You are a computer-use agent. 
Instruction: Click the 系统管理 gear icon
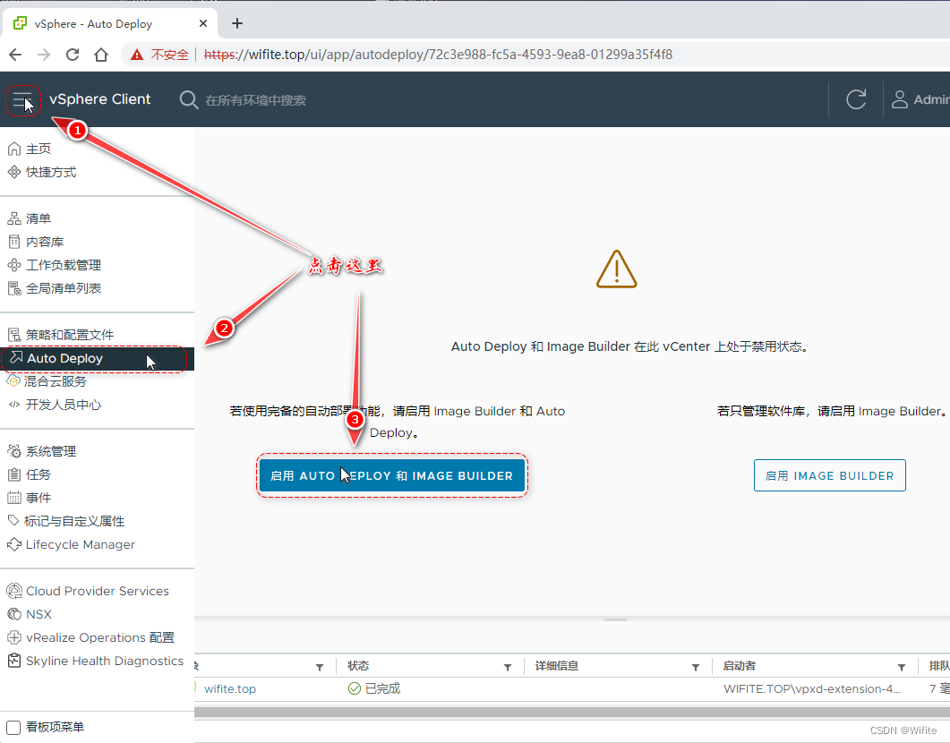tap(14, 451)
